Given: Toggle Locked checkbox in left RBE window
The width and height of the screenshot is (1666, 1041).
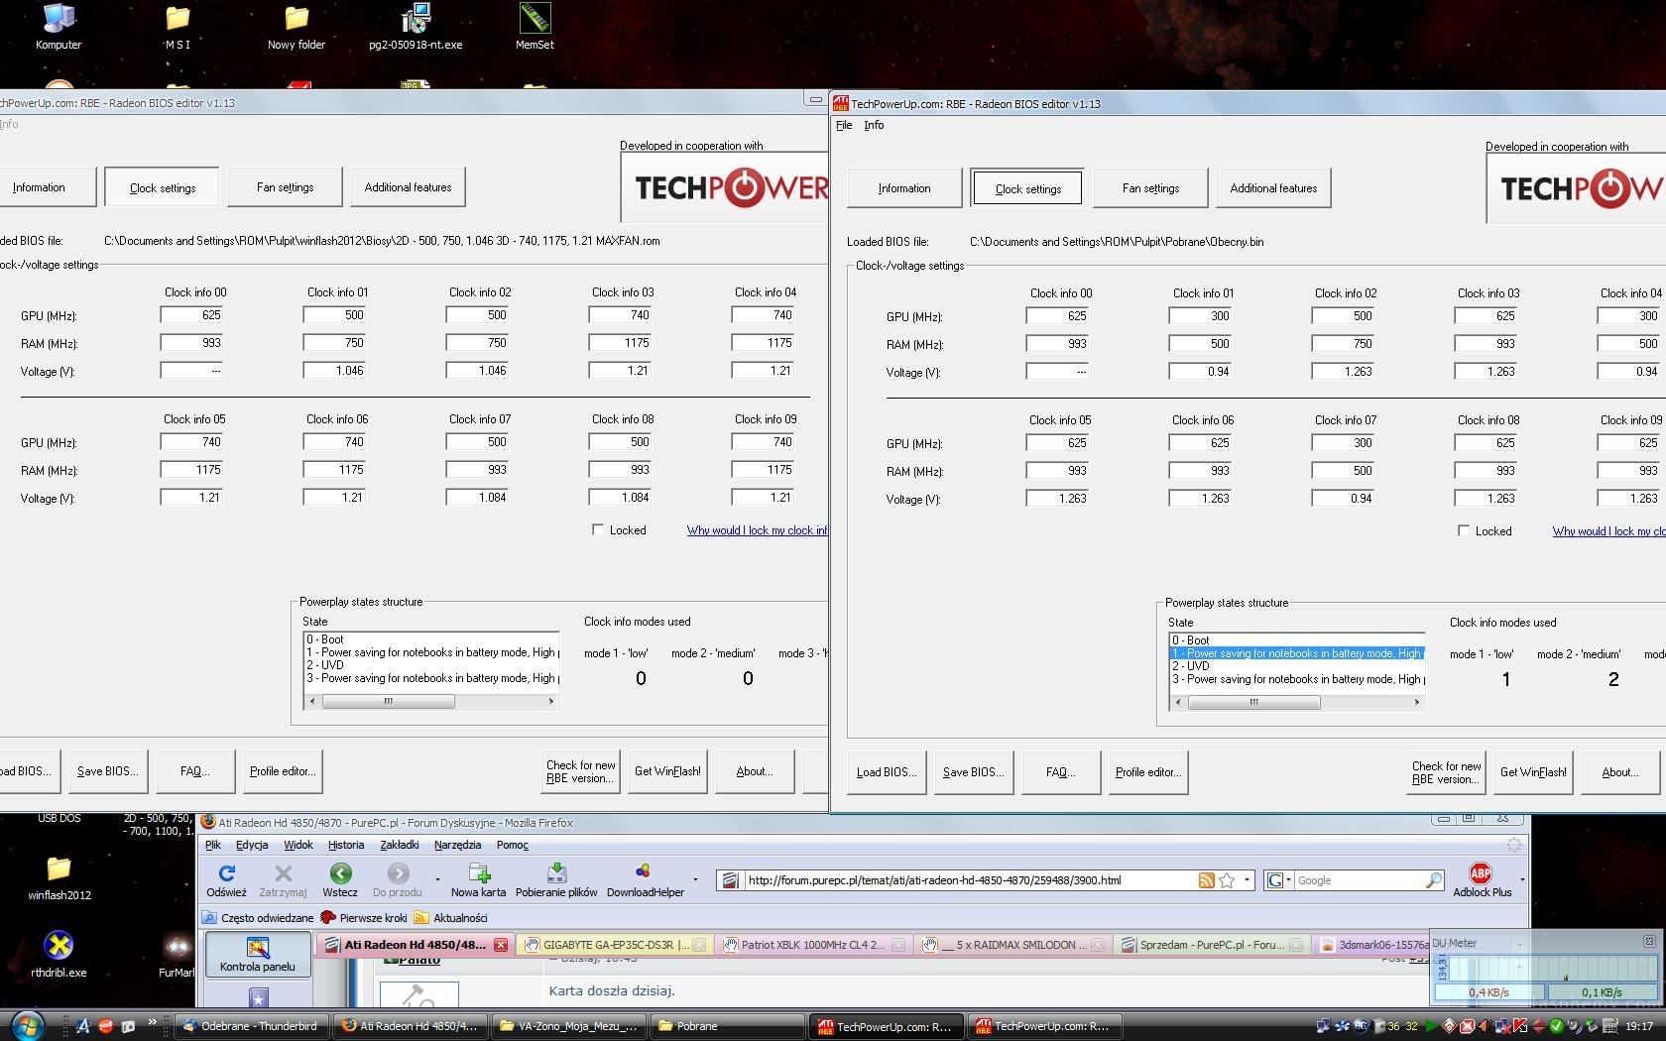Looking at the screenshot, I should tap(598, 529).
